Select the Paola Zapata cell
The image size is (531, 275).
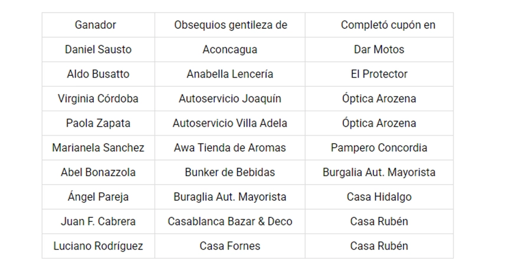(x=98, y=124)
